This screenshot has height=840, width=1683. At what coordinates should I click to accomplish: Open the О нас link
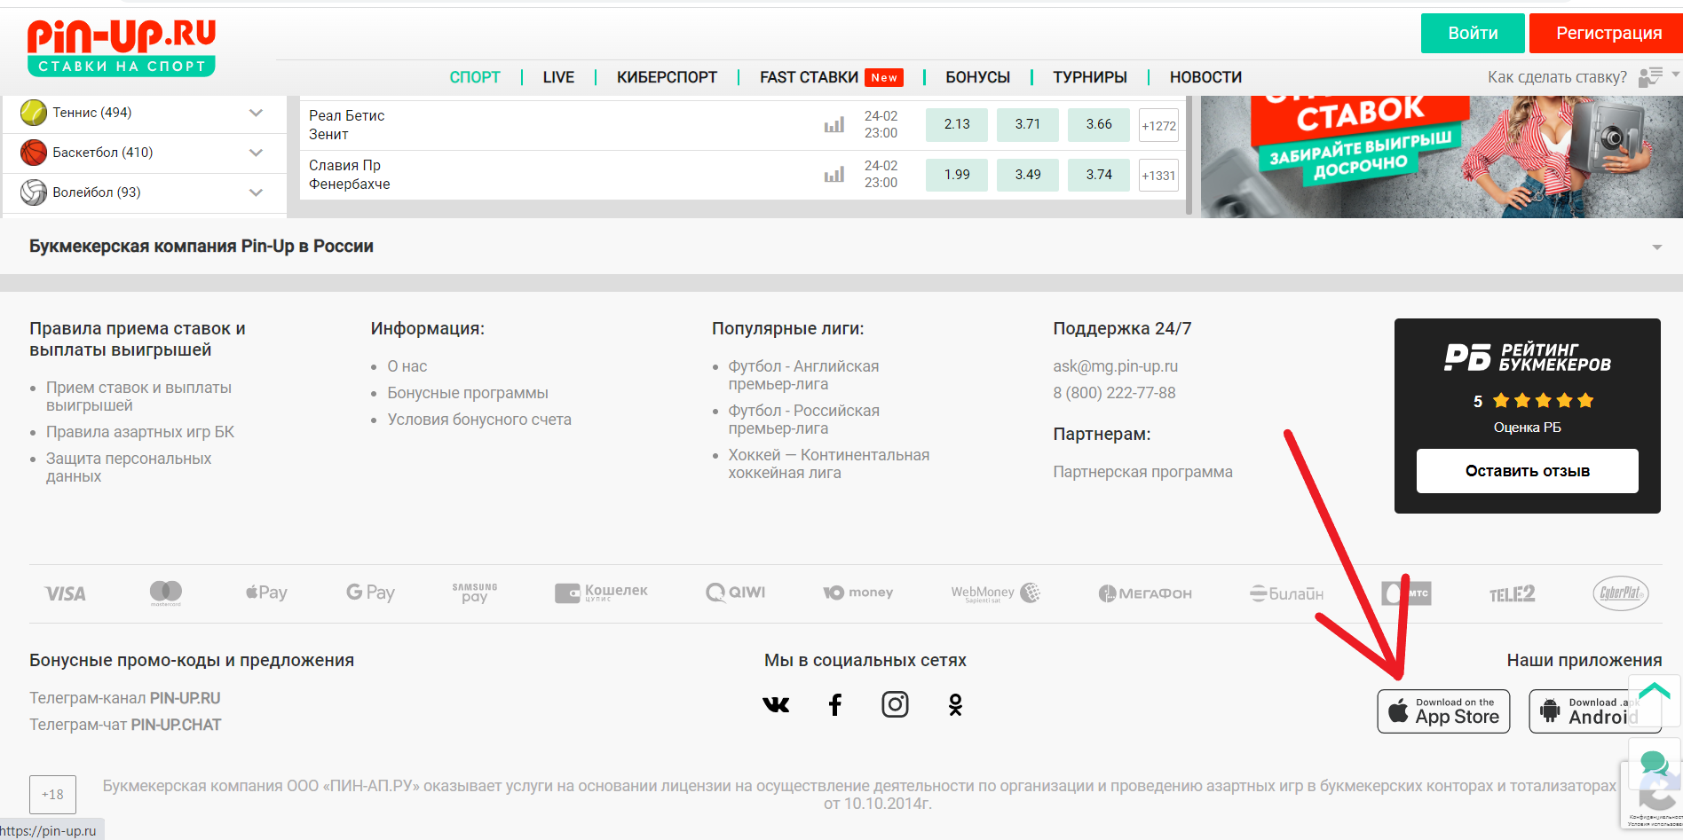tap(407, 366)
